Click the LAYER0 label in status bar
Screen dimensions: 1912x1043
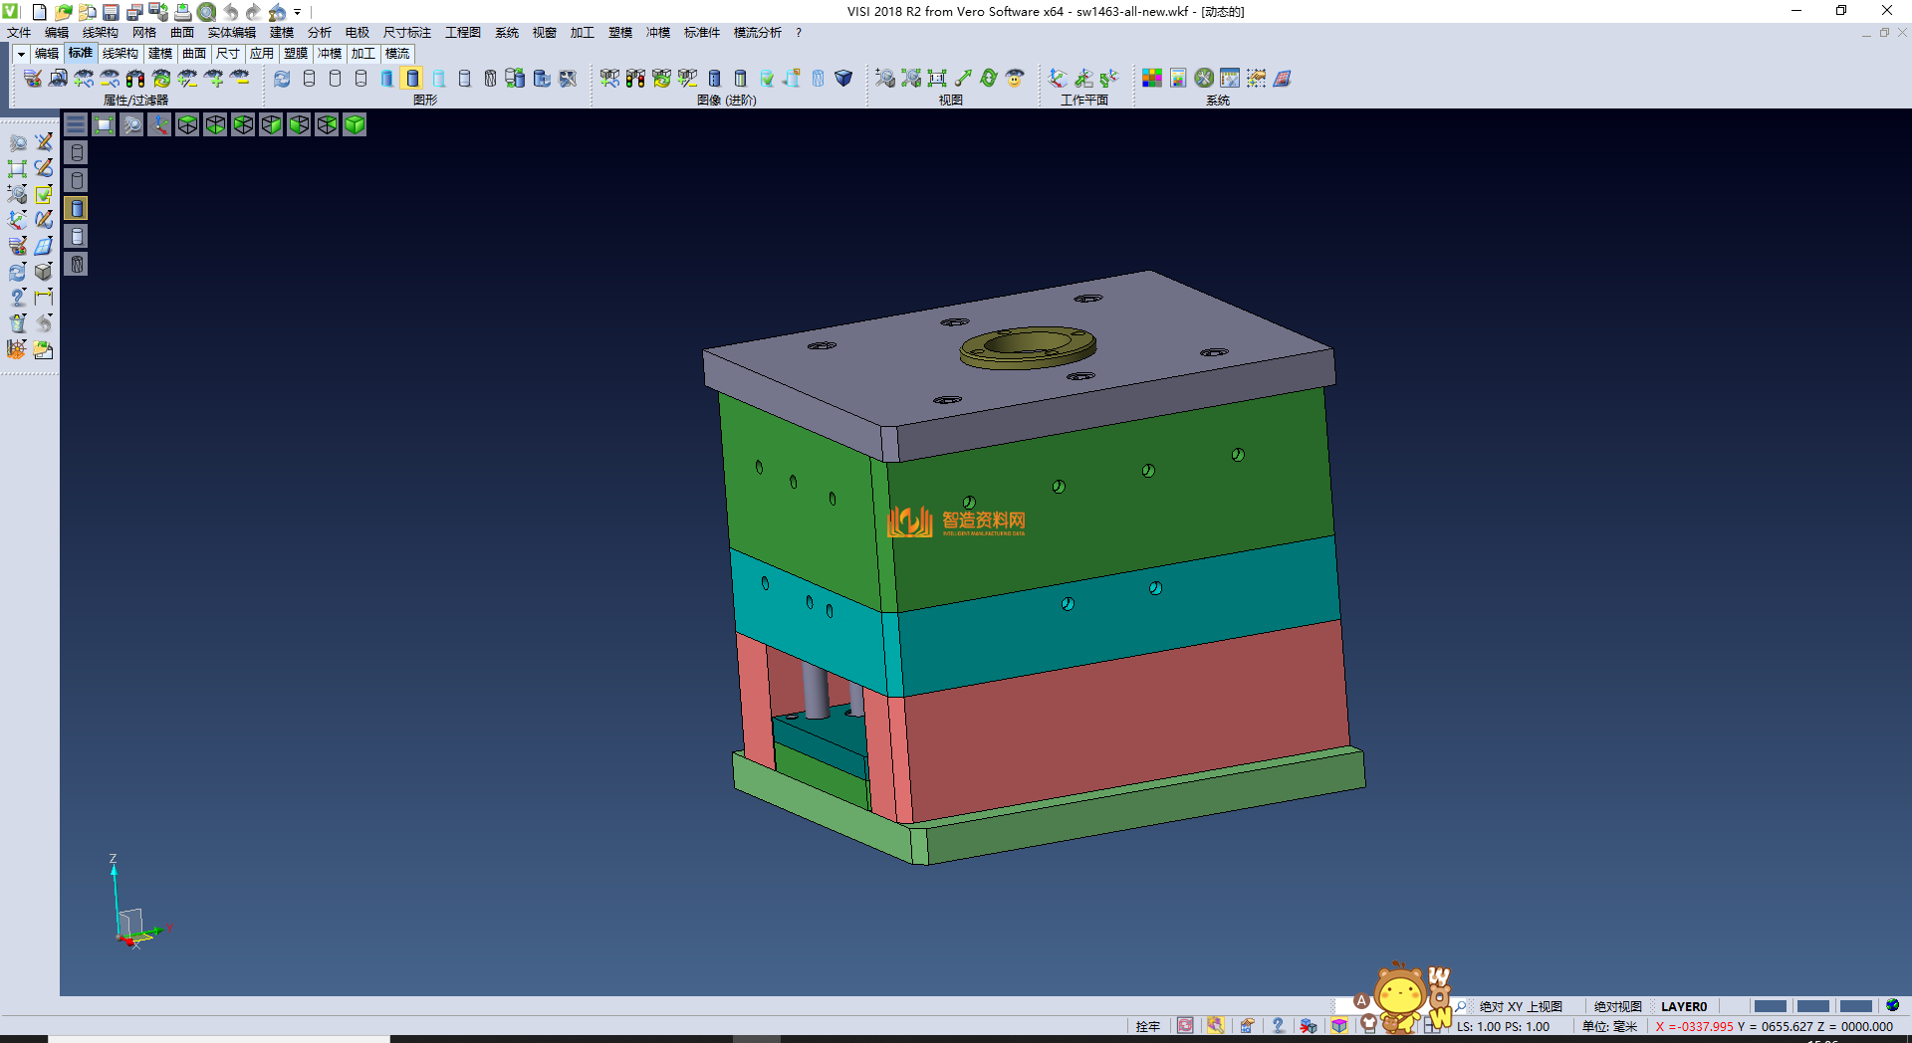pyautogui.click(x=1683, y=1006)
